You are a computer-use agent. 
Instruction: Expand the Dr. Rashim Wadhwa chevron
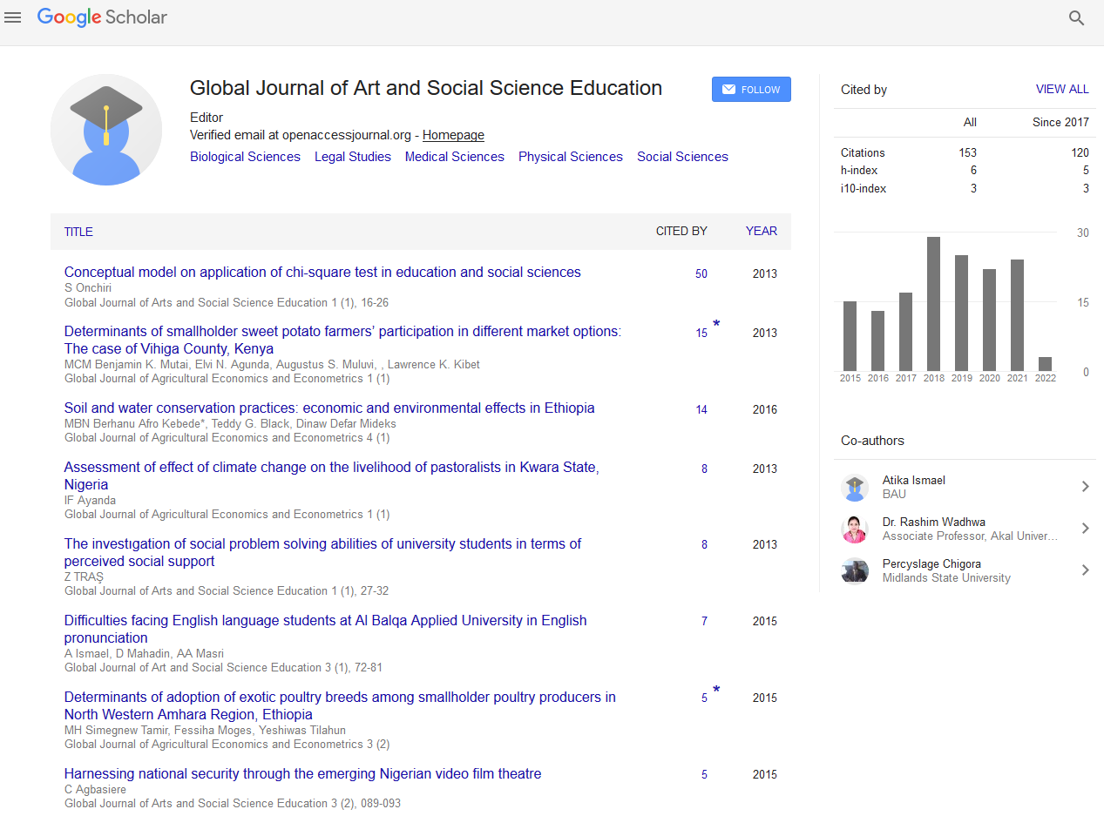pyautogui.click(x=1085, y=529)
